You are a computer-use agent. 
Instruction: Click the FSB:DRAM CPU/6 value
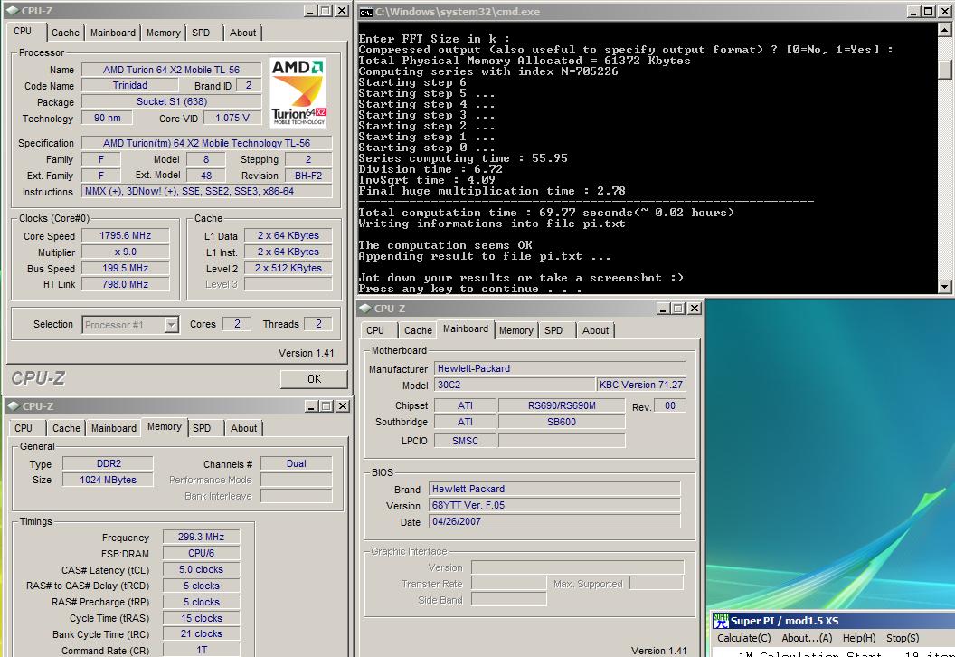point(201,554)
